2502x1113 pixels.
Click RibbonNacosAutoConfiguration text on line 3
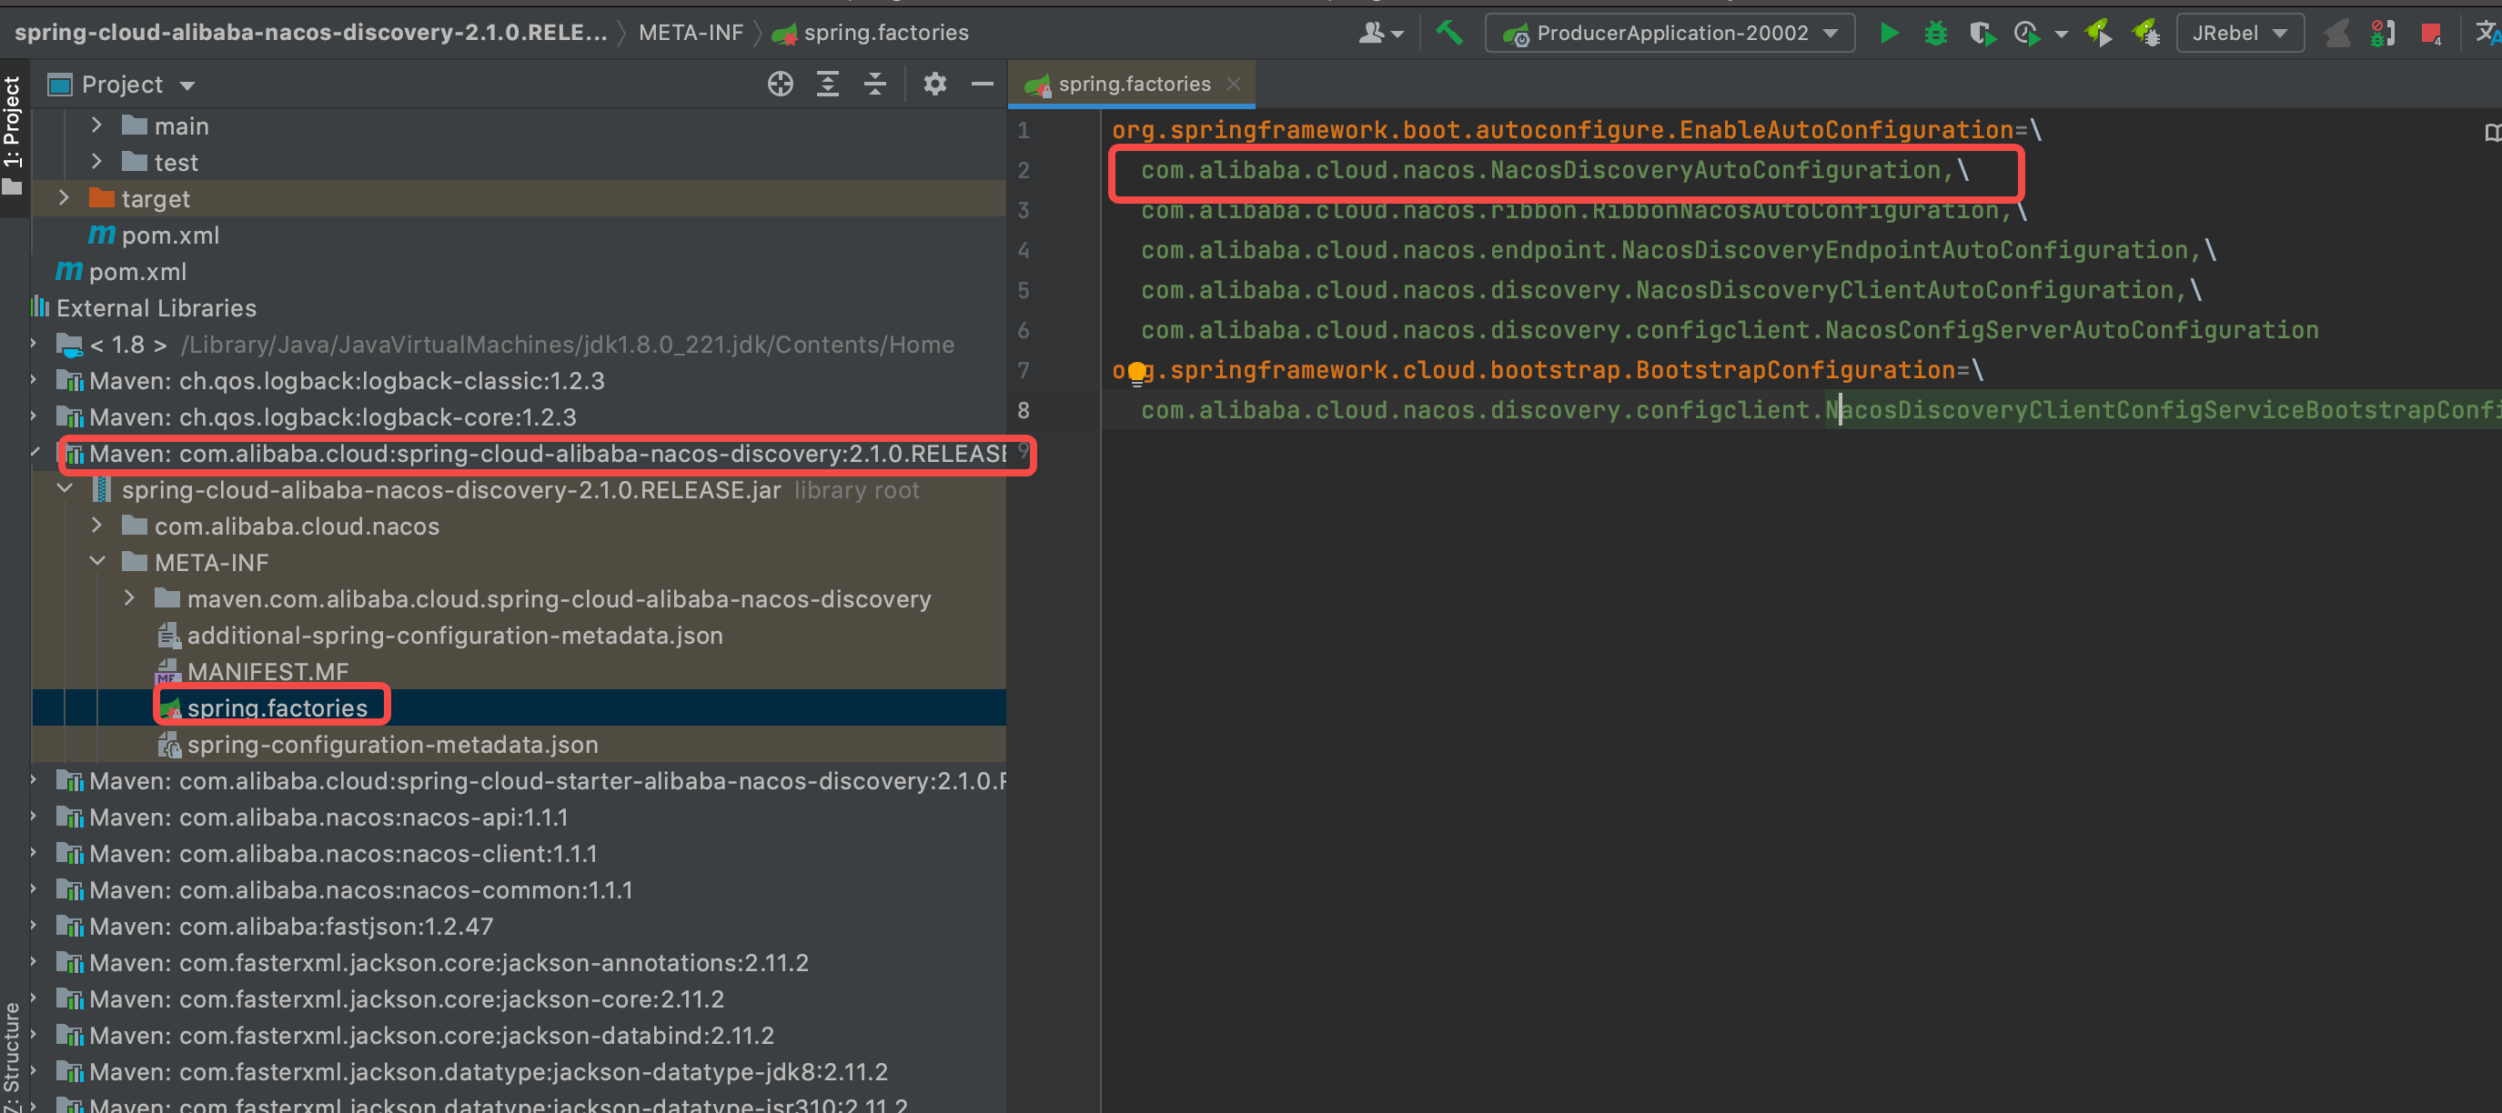click(x=1795, y=211)
